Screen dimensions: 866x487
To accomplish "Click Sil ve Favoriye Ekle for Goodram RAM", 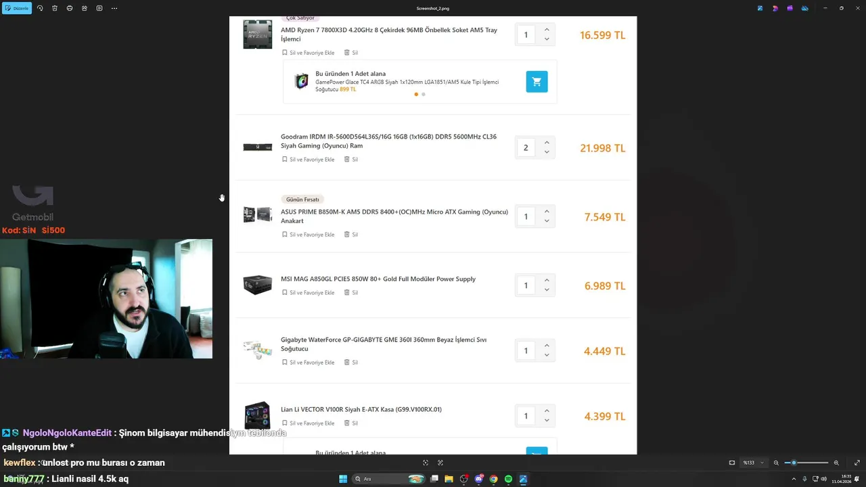I will (309, 160).
